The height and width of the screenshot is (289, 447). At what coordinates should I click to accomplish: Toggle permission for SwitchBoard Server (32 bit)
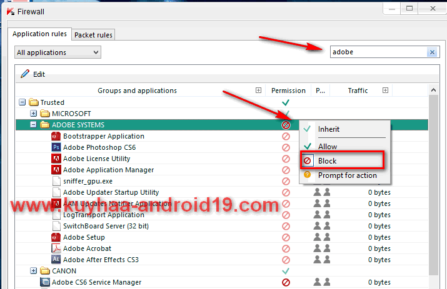coord(286,227)
